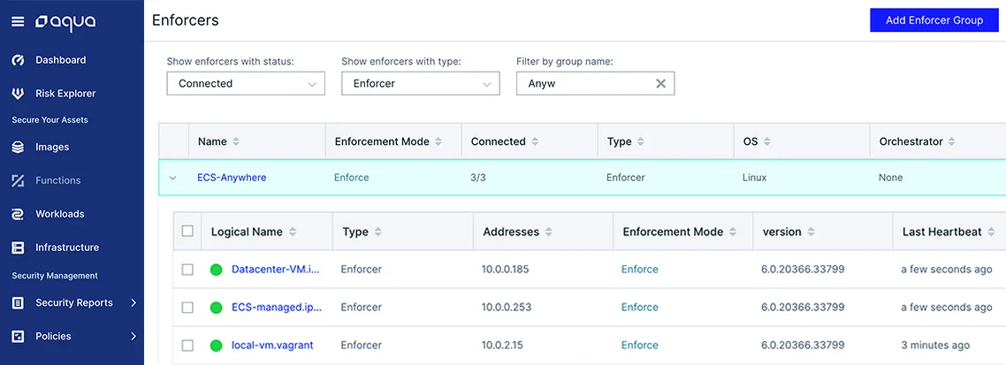1006x365 pixels.
Task: Open Infrastructure in sidebar
Action: 67,247
